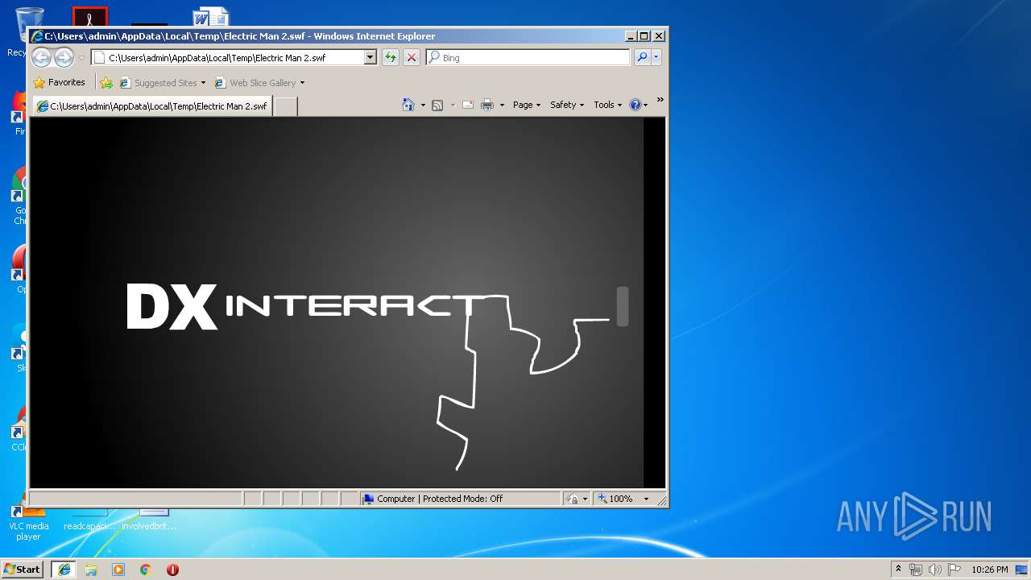This screenshot has height=580, width=1031.
Task: Click the Home icon in command bar
Action: click(408, 105)
